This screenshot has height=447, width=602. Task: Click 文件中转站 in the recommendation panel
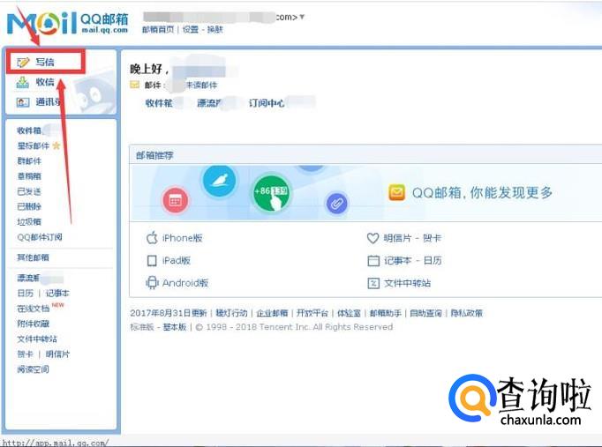click(x=407, y=283)
